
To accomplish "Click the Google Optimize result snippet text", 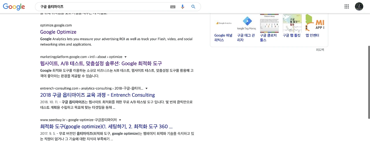I will pos(116,42).
